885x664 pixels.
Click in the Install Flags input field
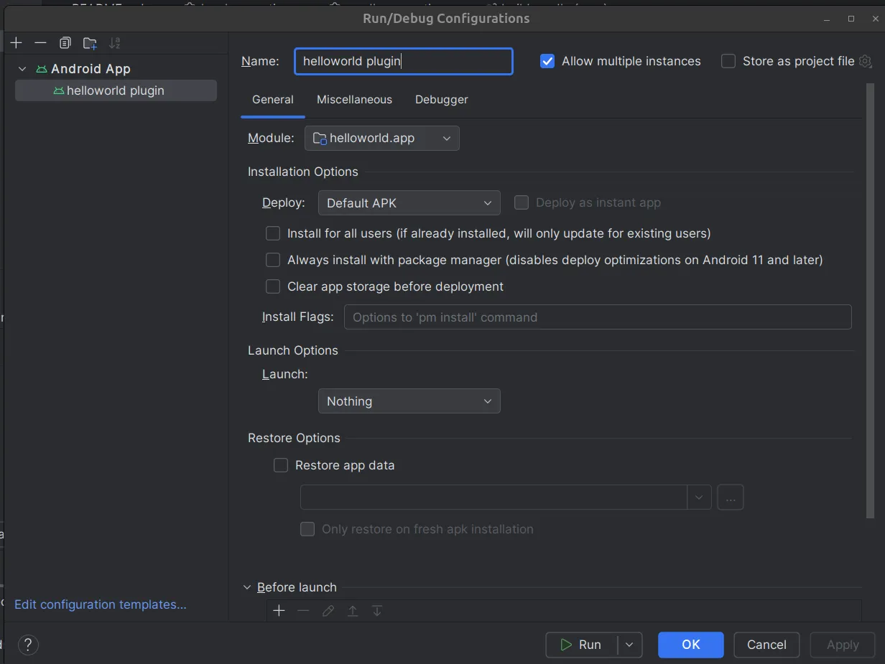[597, 317]
